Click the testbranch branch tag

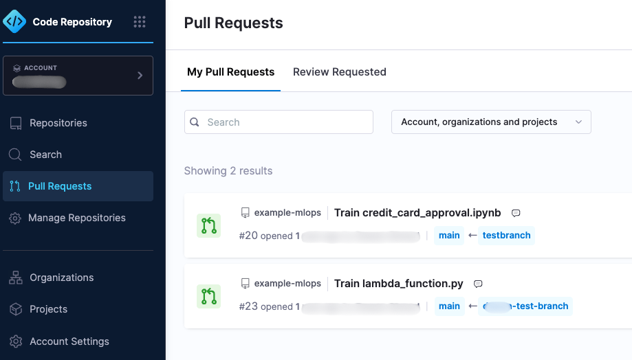click(x=506, y=235)
